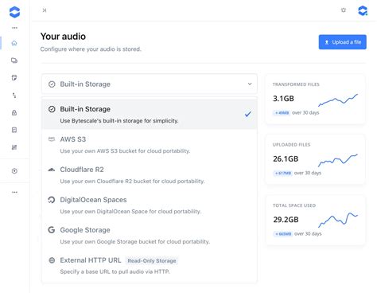Open the Total Space Used 29.2GB card
Image resolution: width=377 pixels, height=293 pixels.
pos(315,220)
